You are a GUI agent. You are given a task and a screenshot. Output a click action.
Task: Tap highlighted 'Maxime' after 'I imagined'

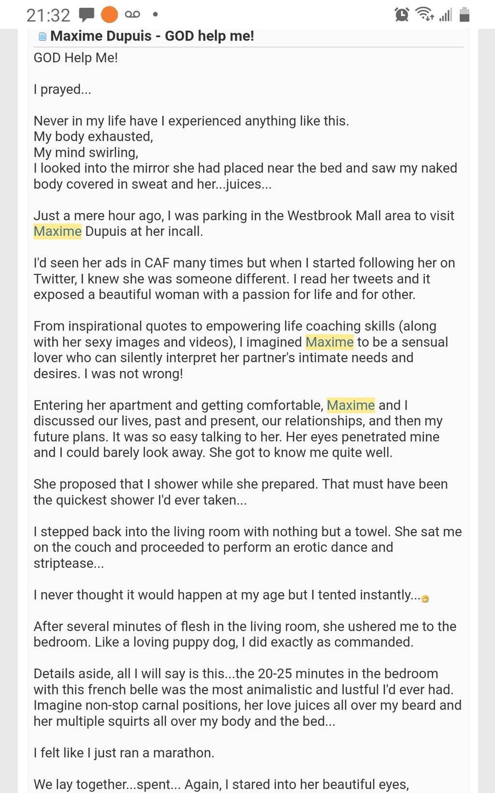coord(330,342)
